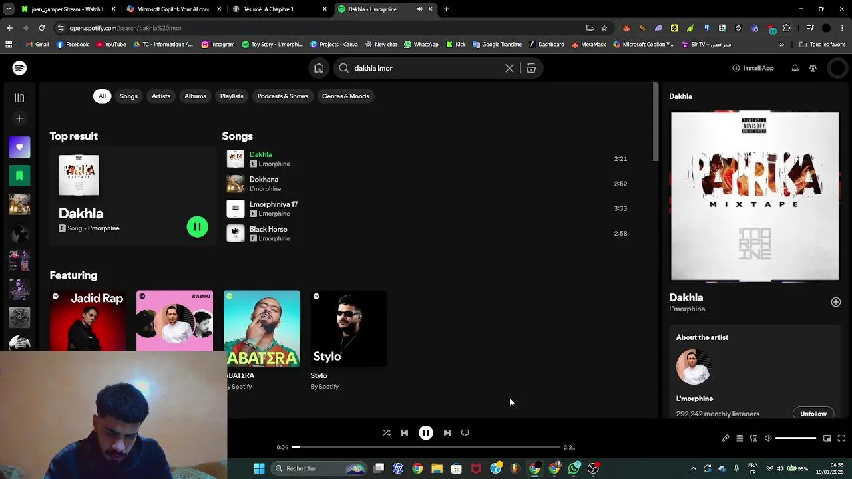The height and width of the screenshot is (479, 852).
Task: Skip to the next track
Action: pyautogui.click(x=447, y=433)
